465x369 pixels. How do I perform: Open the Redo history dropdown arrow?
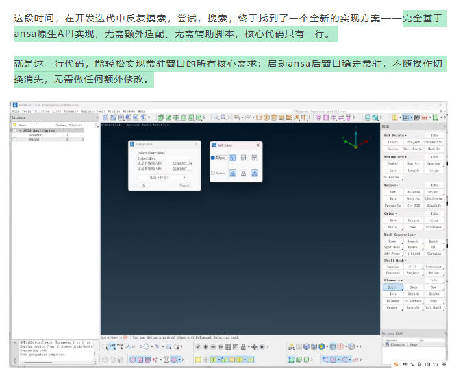click(x=253, y=117)
